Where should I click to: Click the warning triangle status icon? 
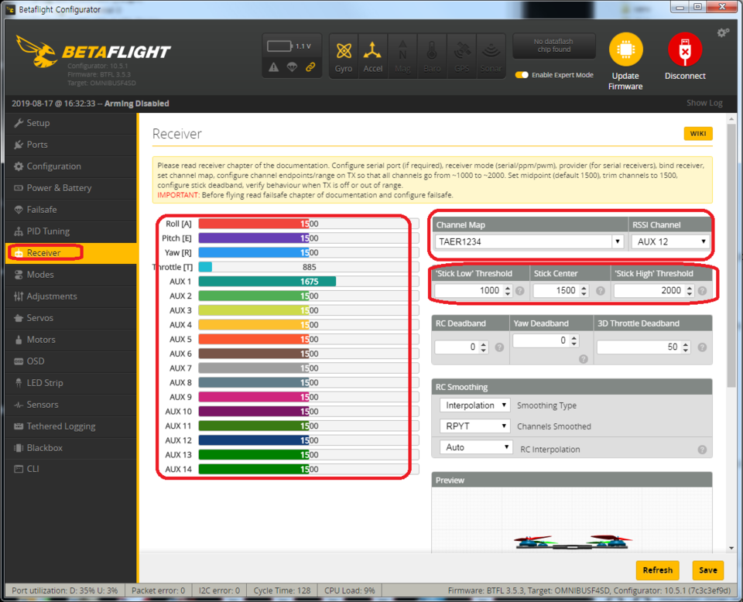click(273, 67)
